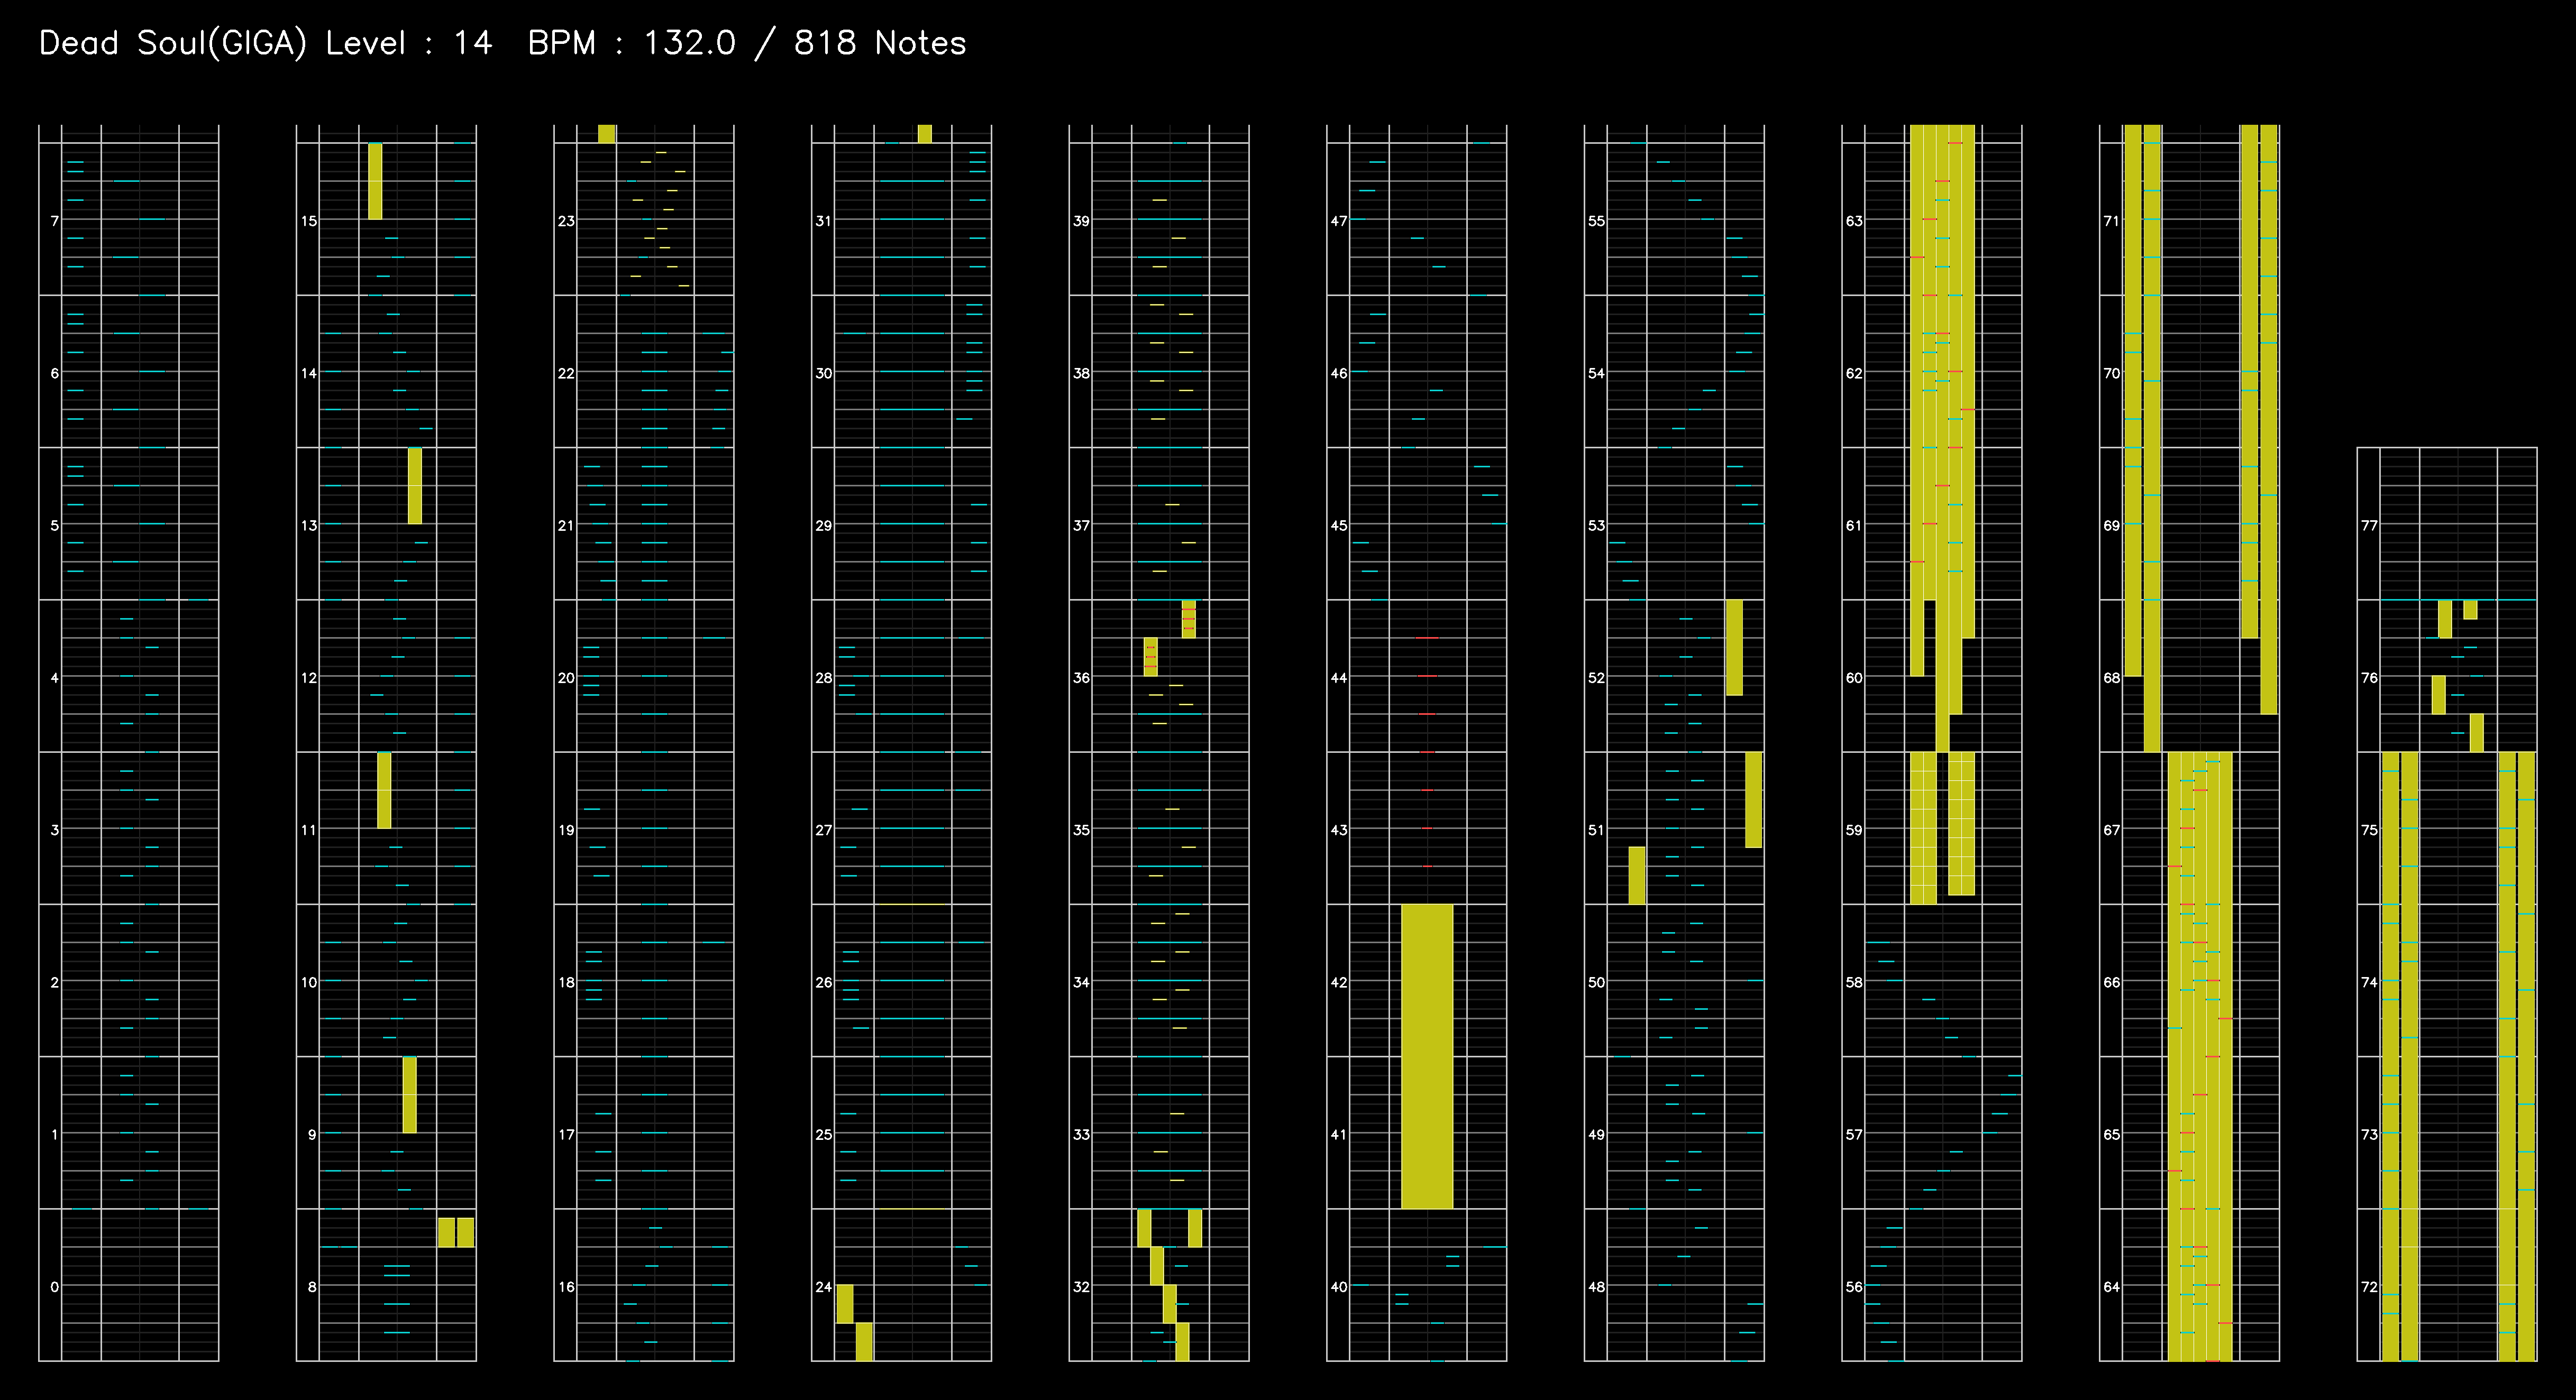This screenshot has height=1400, width=2576.
Task: Select measure number 55 label
Action: 1596,221
